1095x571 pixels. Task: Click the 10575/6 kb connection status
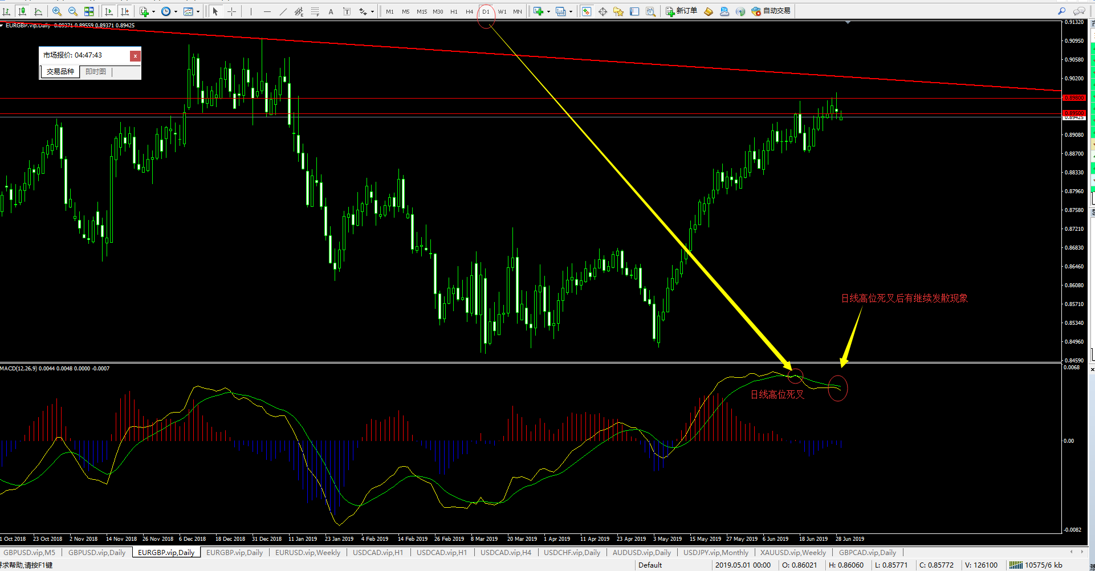pyautogui.click(x=1036, y=565)
